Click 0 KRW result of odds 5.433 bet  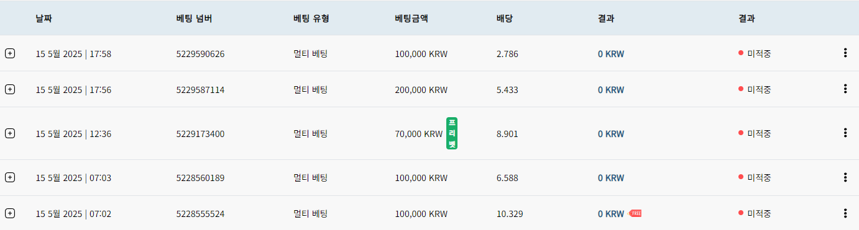(611, 90)
